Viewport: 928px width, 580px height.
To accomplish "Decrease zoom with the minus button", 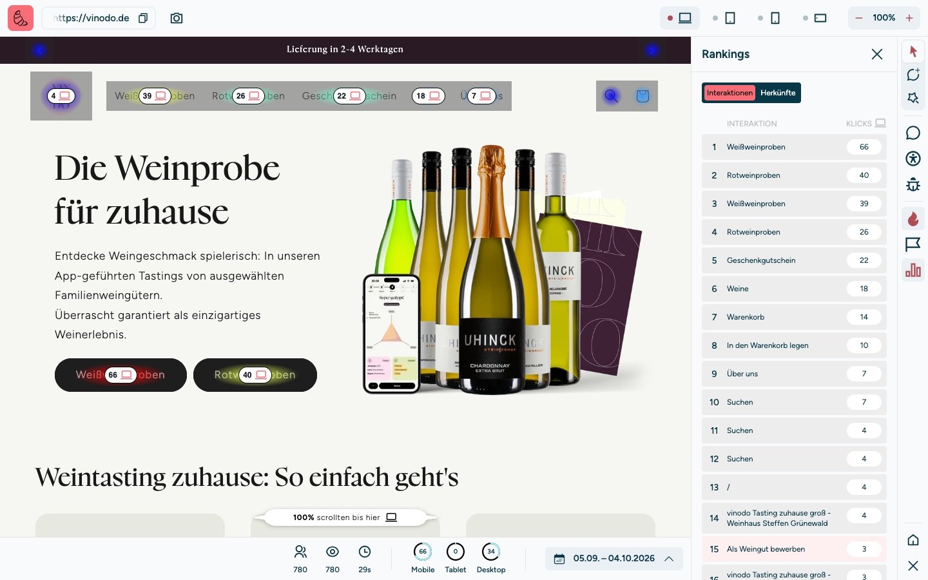I will pyautogui.click(x=859, y=18).
